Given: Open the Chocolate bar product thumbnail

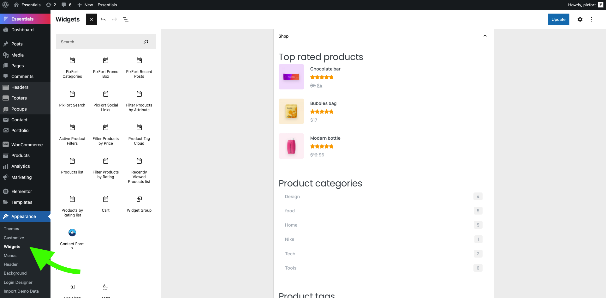Looking at the screenshot, I should tap(291, 77).
